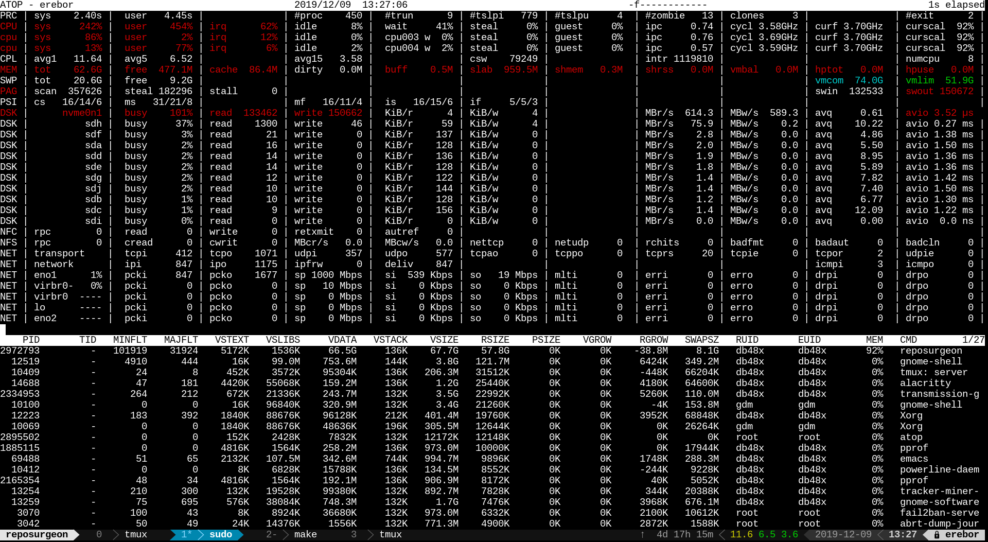Click the uptime text 4d 17h 15m
The image size is (988, 542).
click(x=685, y=535)
